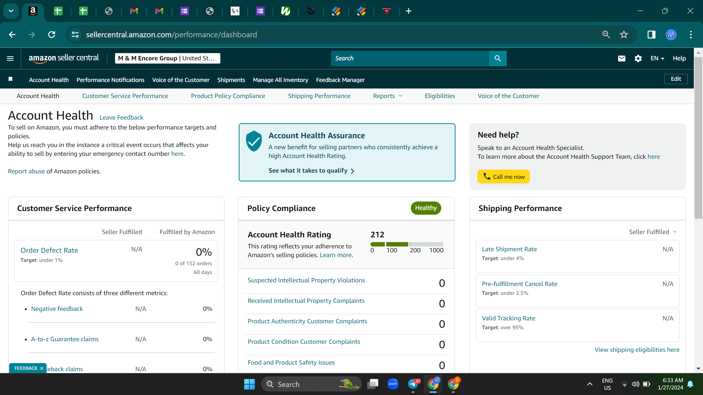
Task: Open the Order Defect Rate link
Action: click(49, 251)
